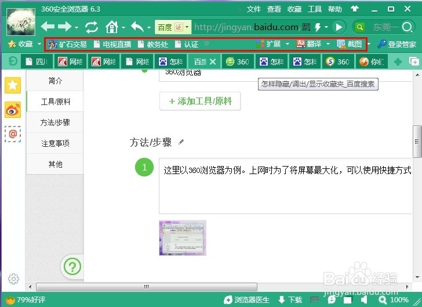Open the email @ sidebar icon

(x=13, y=134)
